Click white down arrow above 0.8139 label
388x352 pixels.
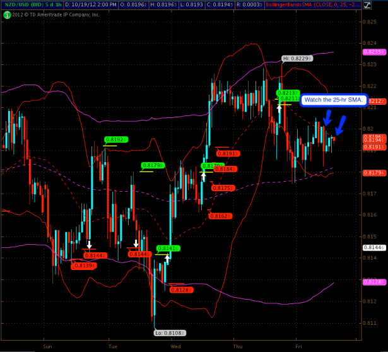(x=89, y=245)
